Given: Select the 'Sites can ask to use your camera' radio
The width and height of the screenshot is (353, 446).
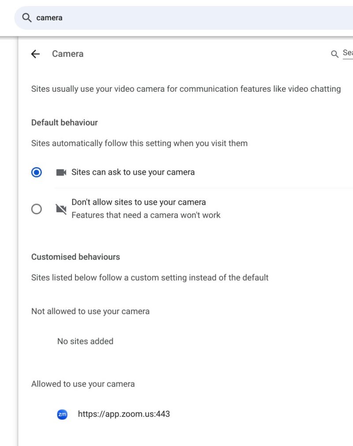Looking at the screenshot, I should pos(37,172).
